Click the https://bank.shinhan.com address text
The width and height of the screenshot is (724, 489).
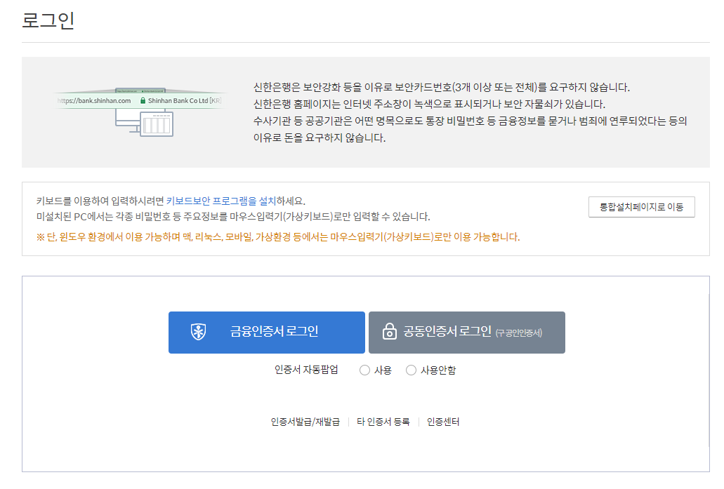coord(94,100)
